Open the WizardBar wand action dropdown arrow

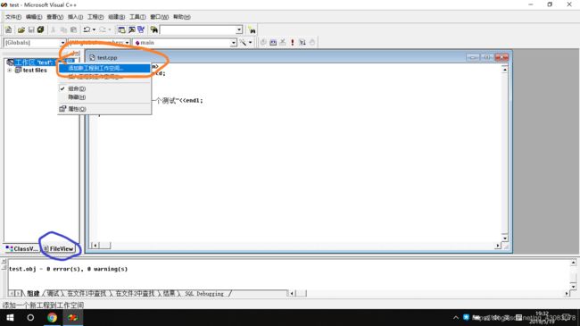pyautogui.click(x=251, y=43)
